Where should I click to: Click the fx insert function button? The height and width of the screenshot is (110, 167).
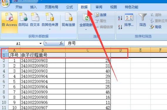(61, 43)
